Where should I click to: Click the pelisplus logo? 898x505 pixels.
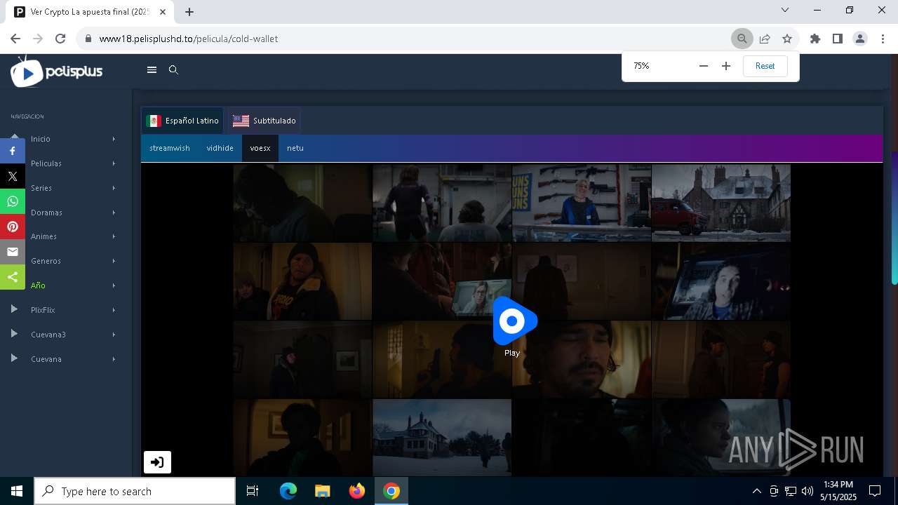(57, 72)
